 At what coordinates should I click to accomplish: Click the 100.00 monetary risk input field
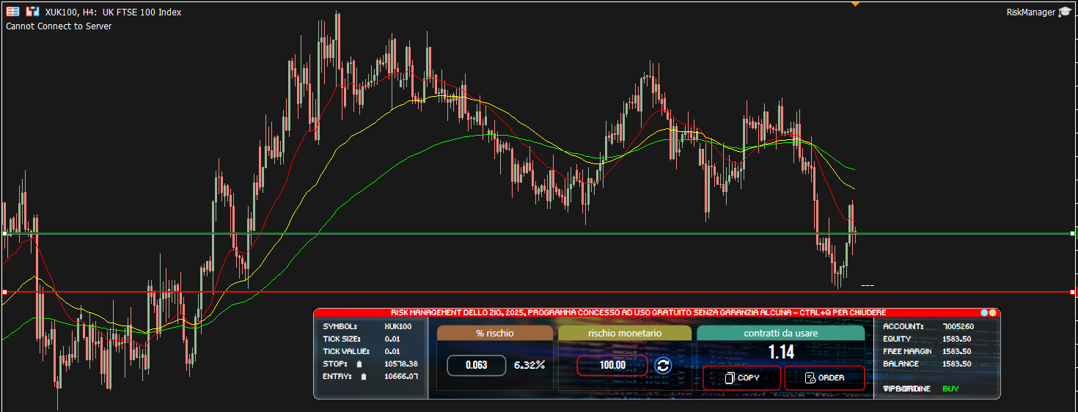click(612, 365)
